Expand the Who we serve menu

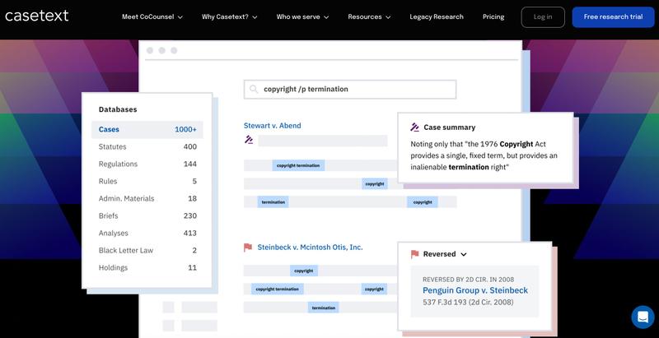tap(302, 17)
